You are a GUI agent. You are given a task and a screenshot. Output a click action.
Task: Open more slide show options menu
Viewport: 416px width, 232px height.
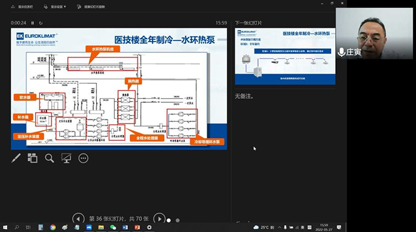[x=83, y=158]
